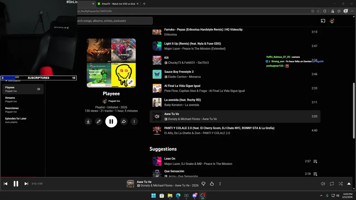The image size is (356, 200).
Task: Mute the volume in player bar
Action: pyautogui.click(x=323, y=184)
